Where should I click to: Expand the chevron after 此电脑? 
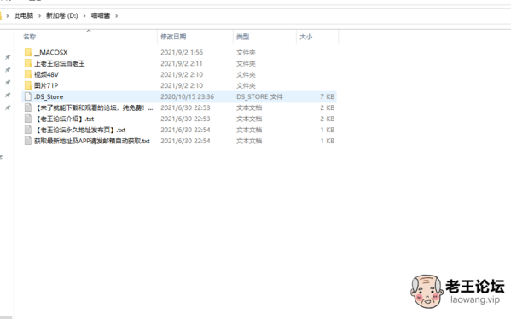(39, 15)
